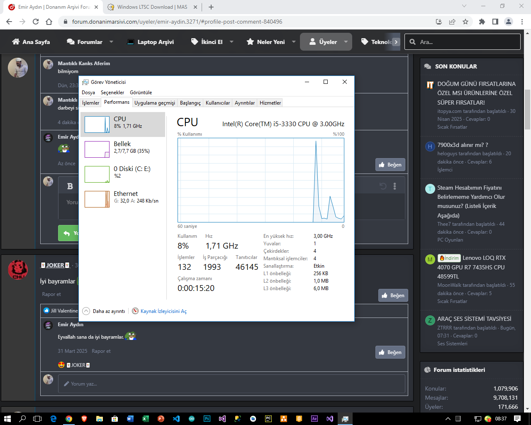This screenshot has height=425, width=531.
Task: Open Chrome's tab search chevron
Action: [464, 7]
